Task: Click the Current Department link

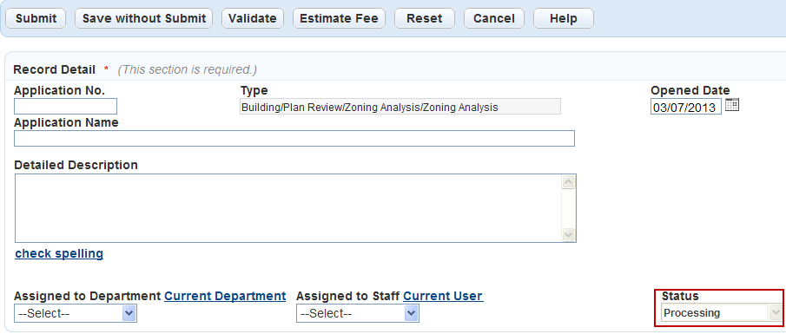Action: click(x=225, y=296)
